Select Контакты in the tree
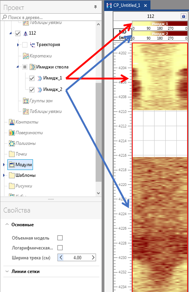 click(27, 122)
